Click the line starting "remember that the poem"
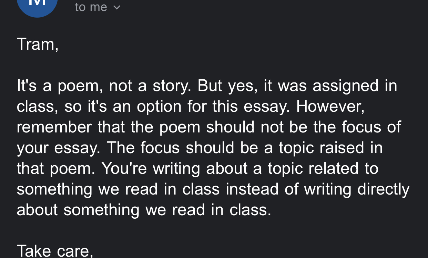428x258 pixels. (x=208, y=127)
